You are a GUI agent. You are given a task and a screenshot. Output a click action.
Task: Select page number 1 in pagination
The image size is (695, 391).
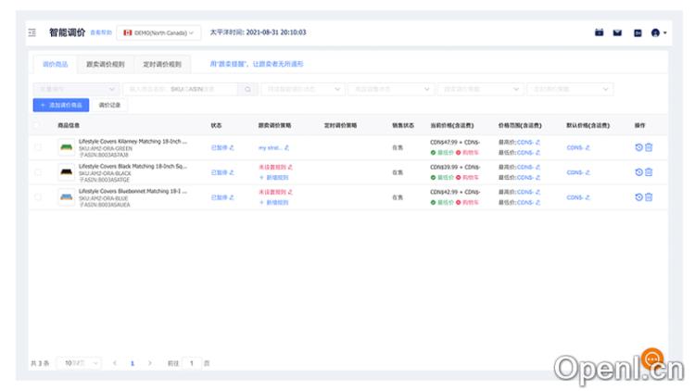click(133, 363)
